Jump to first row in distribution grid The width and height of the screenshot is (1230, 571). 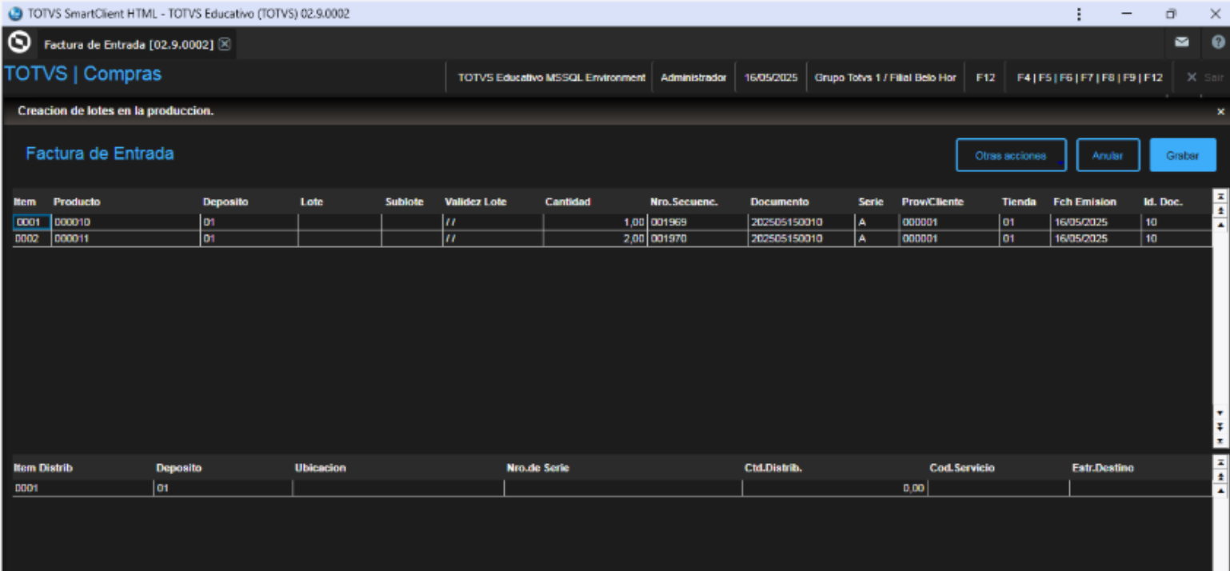tap(1220, 461)
